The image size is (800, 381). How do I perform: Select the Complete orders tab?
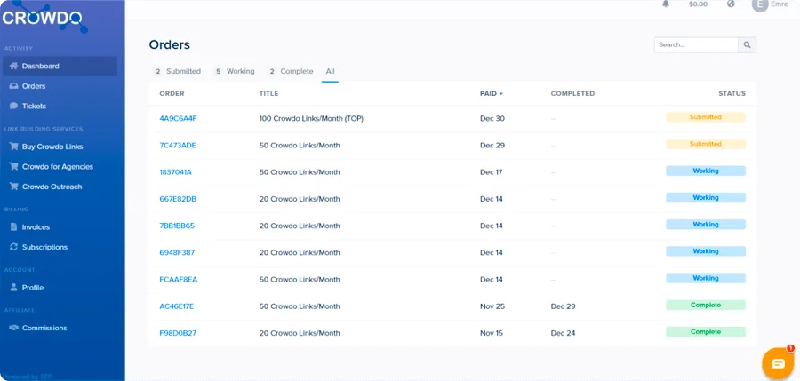[x=292, y=71]
